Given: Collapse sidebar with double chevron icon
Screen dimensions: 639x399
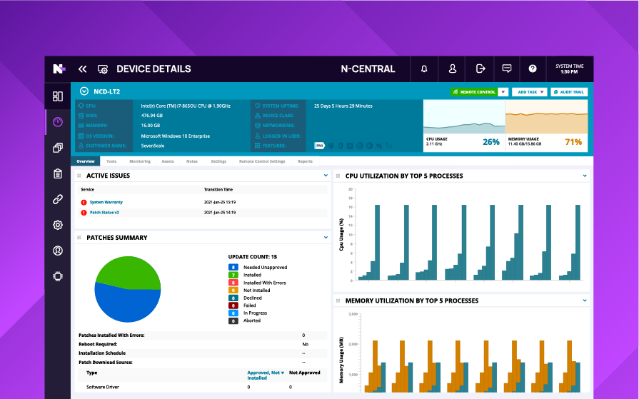Looking at the screenshot, I should [82, 69].
